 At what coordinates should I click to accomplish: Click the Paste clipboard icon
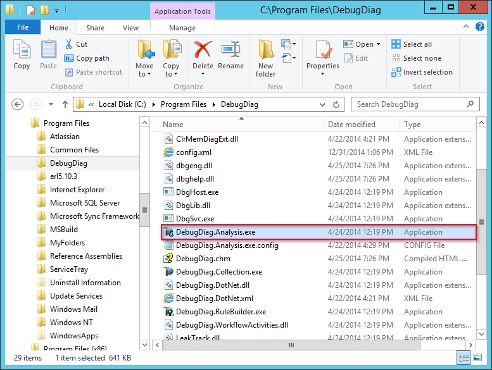pos(49,54)
